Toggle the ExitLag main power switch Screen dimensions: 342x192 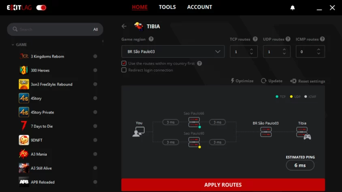41,8
